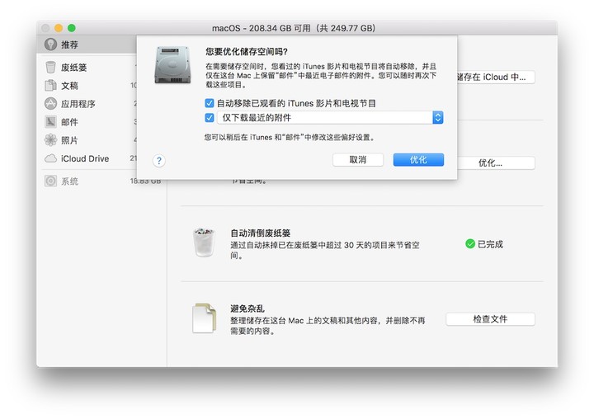The width and height of the screenshot is (594, 419).
Task: Click the App Store icon beside 应用程序
Action: pyautogui.click(x=51, y=104)
